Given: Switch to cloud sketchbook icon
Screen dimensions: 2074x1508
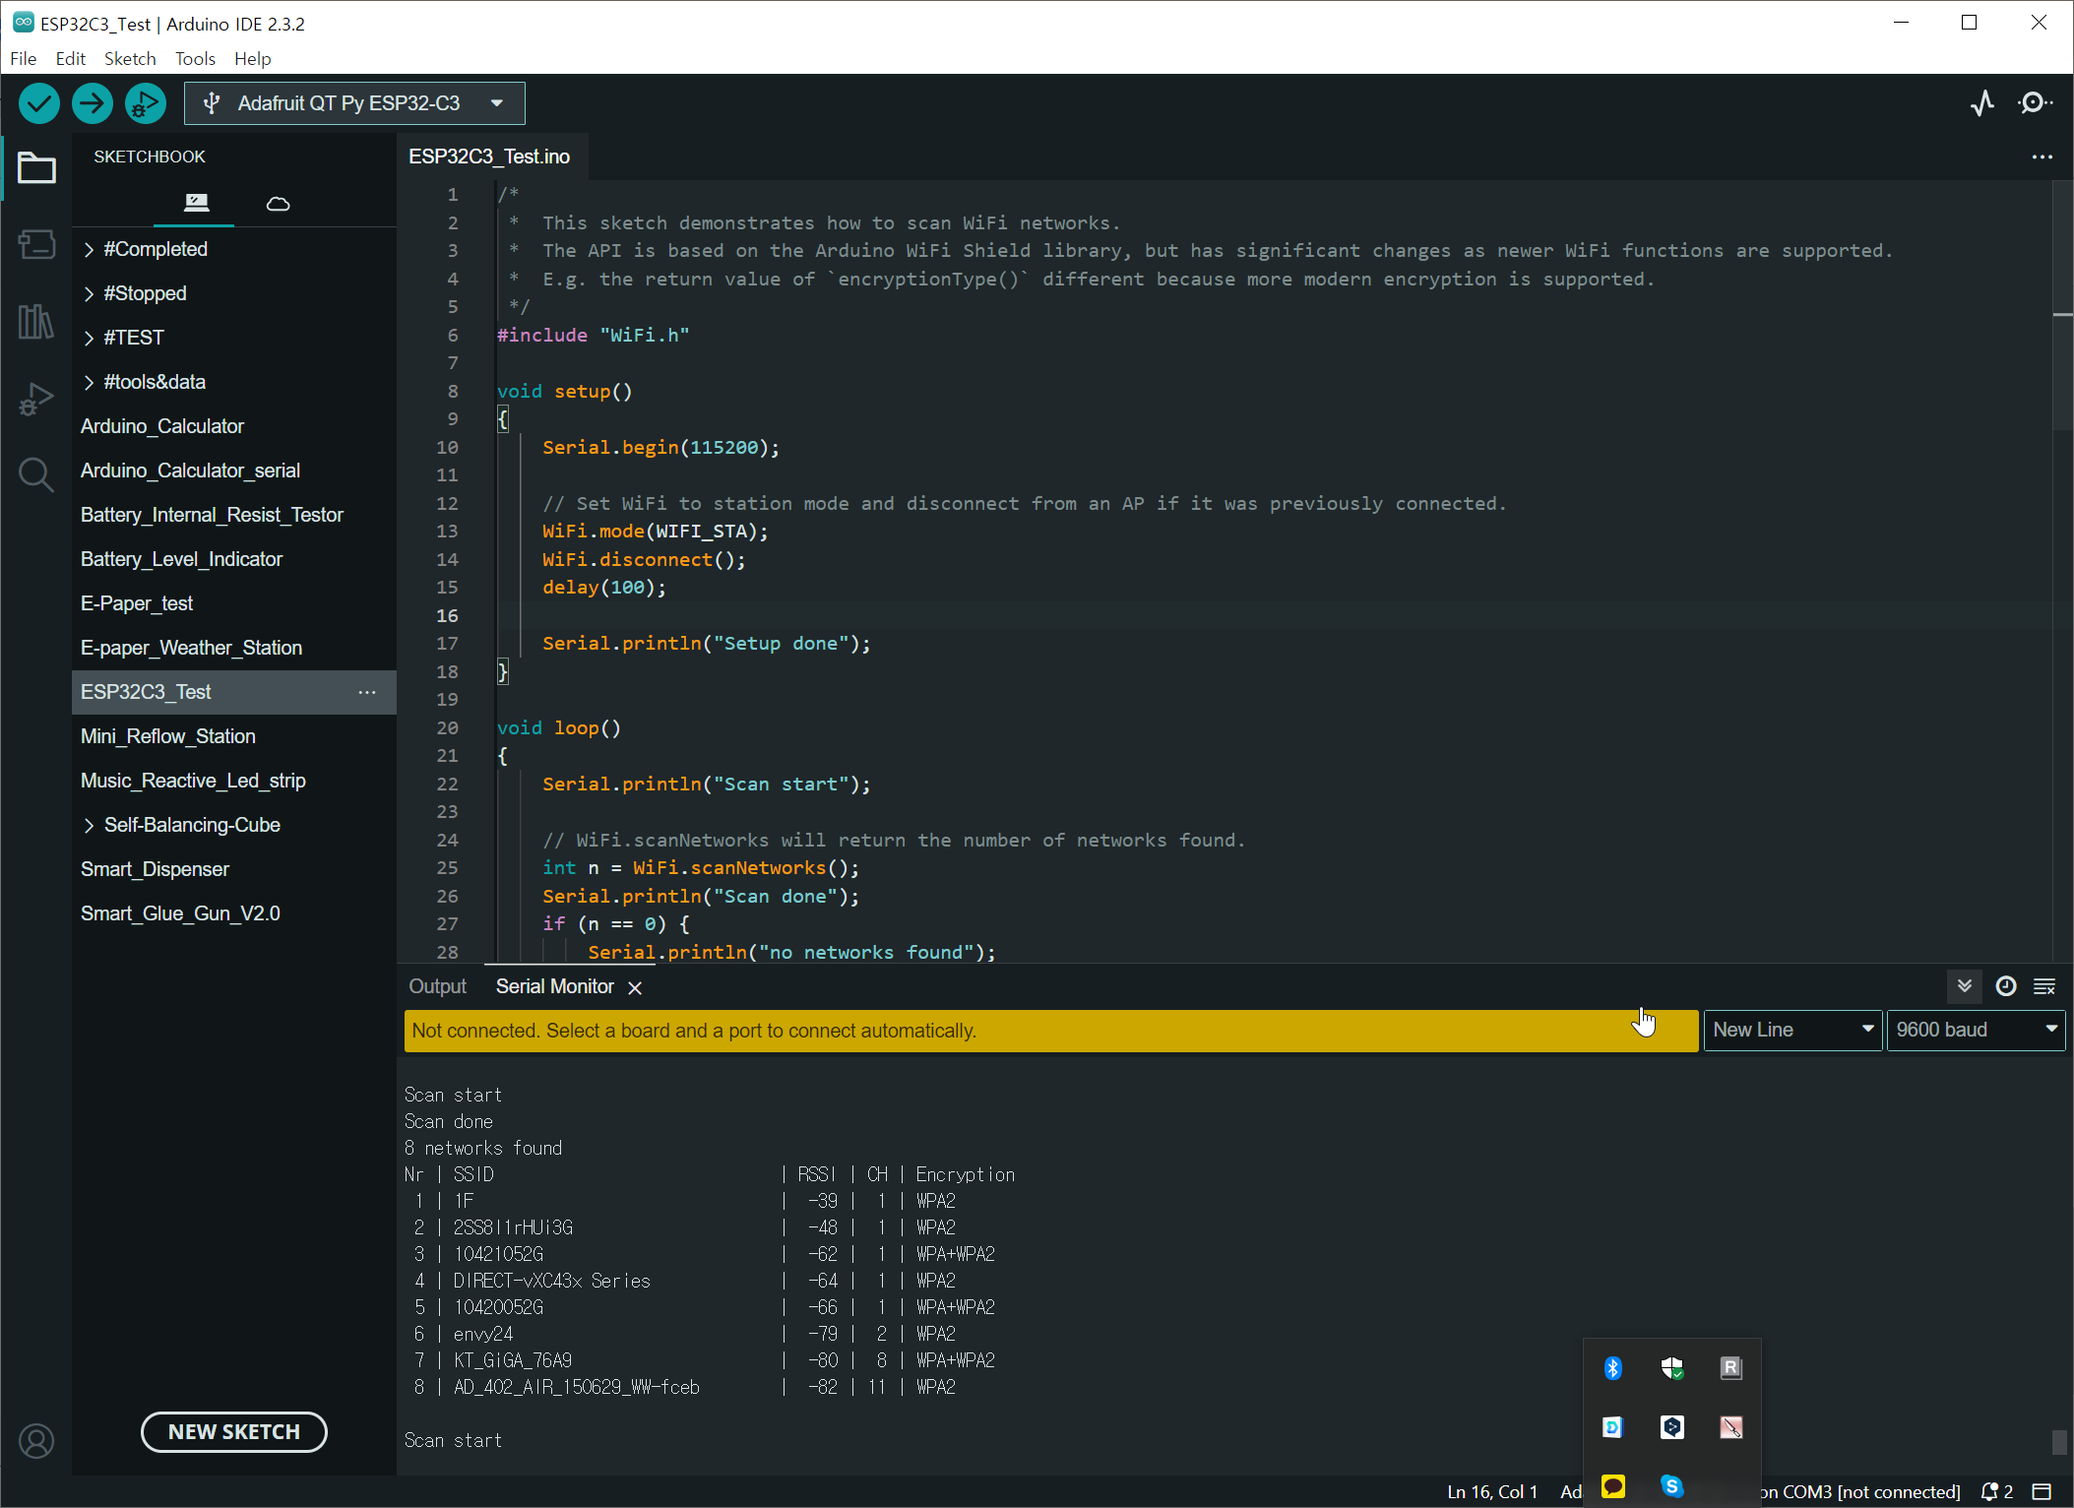Looking at the screenshot, I should point(279,204).
